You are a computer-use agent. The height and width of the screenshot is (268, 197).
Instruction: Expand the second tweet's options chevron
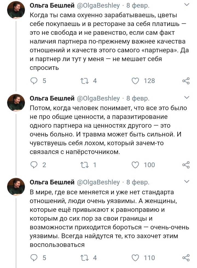pyautogui.click(x=187, y=98)
